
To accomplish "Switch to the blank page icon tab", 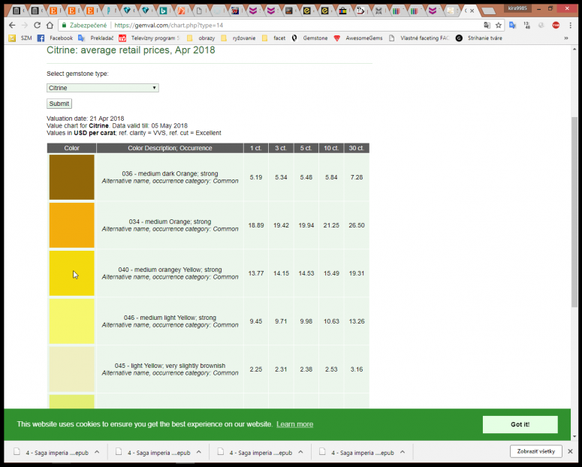I will click(199, 11).
